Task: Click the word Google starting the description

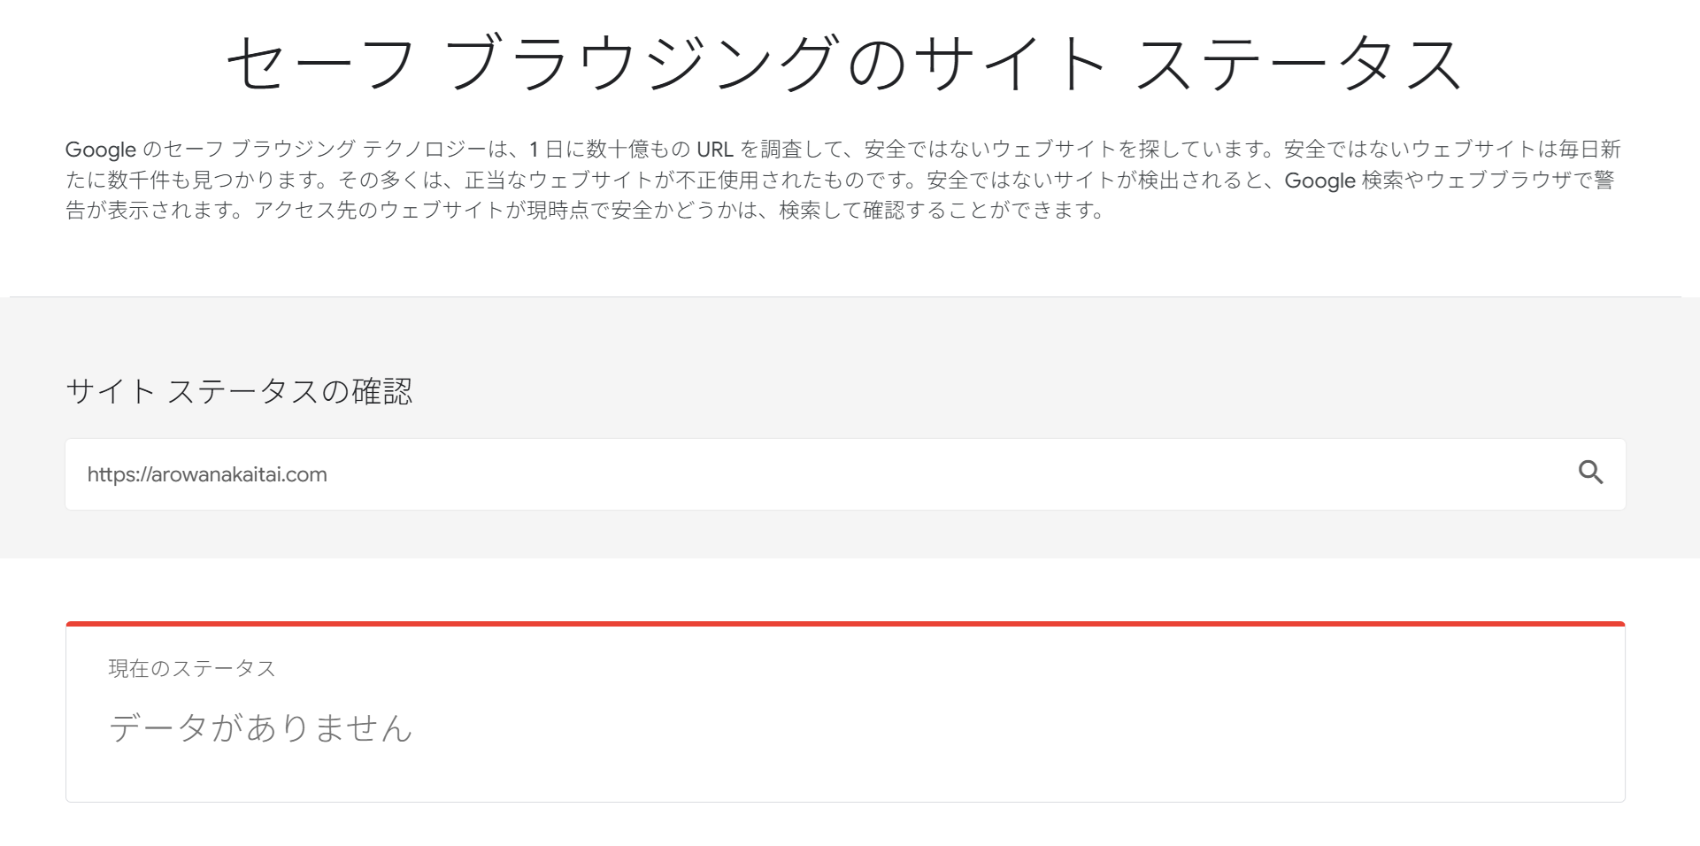Action: tap(100, 150)
